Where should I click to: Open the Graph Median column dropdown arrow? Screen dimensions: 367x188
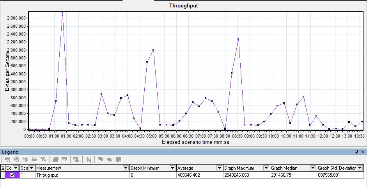[x=313, y=168]
